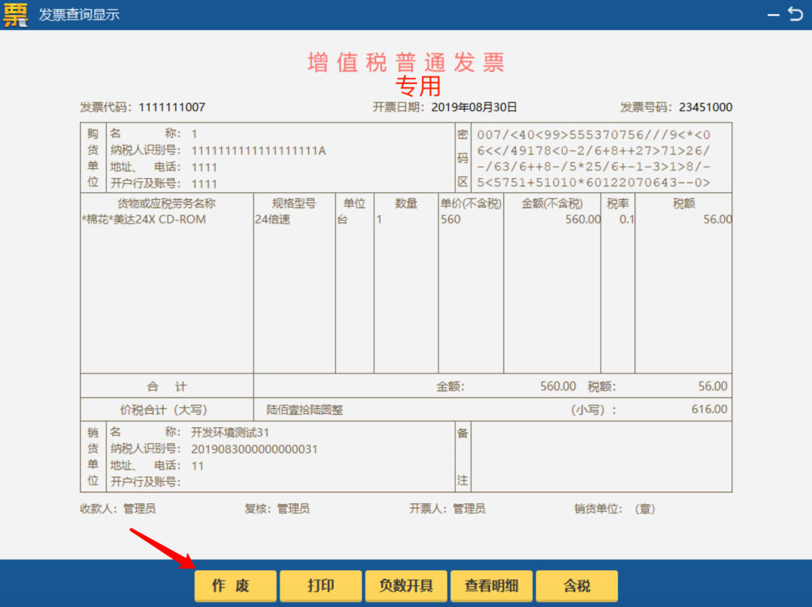Image resolution: width=812 pixels, height=607 pixels.
Task: Click the total tax 56.00 in 合计 row
Action: pyautogui.click(x=713, y=386)
